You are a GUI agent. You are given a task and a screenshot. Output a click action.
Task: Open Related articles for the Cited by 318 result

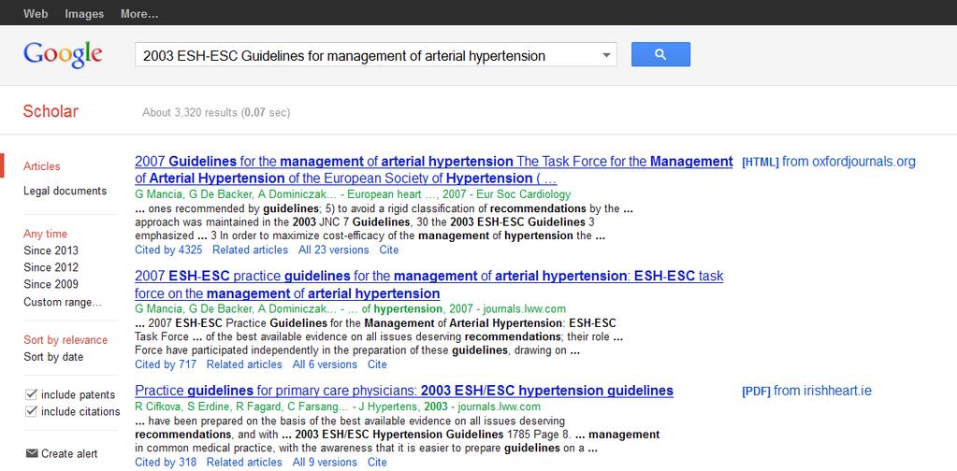pyautogui.click(x=244, y=463)
